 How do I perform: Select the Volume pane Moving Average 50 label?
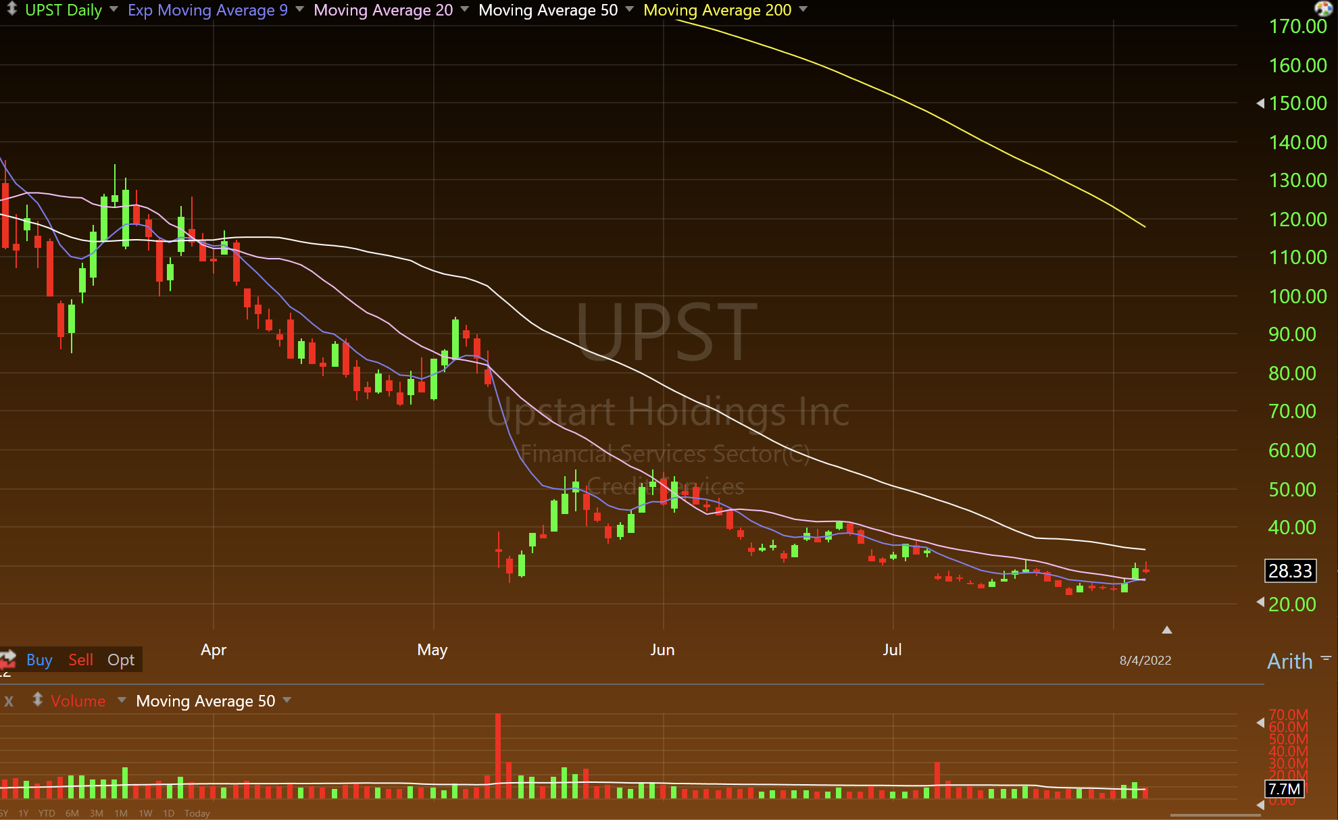pos(205,701)
